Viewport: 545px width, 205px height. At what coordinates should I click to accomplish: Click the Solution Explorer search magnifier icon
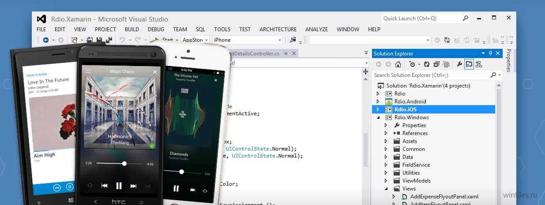tap(493, 75)
